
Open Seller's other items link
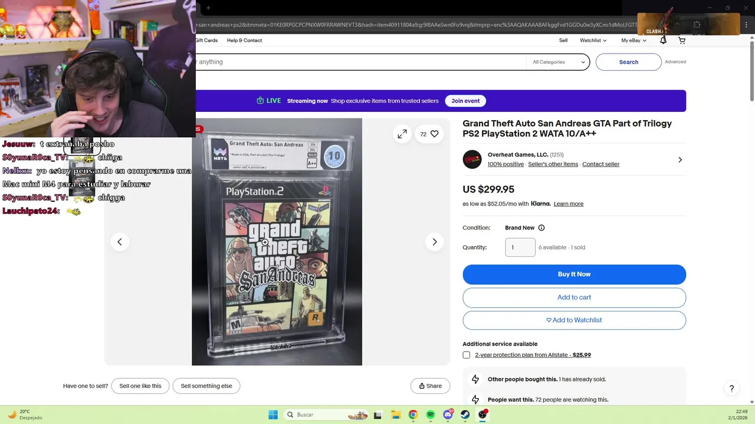click(x=553, y=164)
